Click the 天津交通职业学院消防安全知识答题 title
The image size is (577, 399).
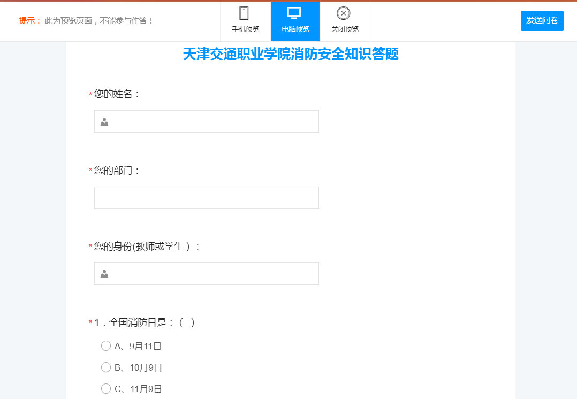coord(291,55)
